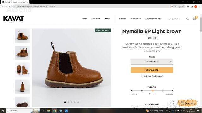The width and height of the screenshot is (202, 113).
Task: Bookmark this page with the star
Action: pos(183,7)
